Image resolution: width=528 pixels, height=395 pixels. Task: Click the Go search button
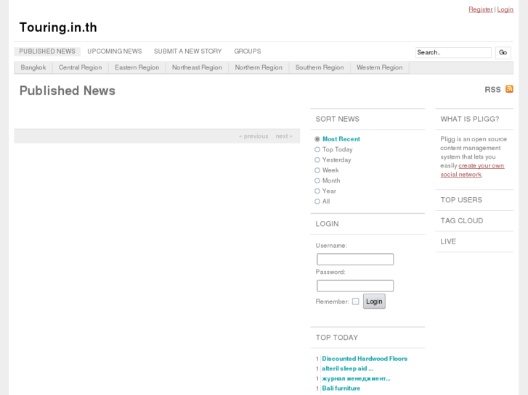tap(503, 52)
